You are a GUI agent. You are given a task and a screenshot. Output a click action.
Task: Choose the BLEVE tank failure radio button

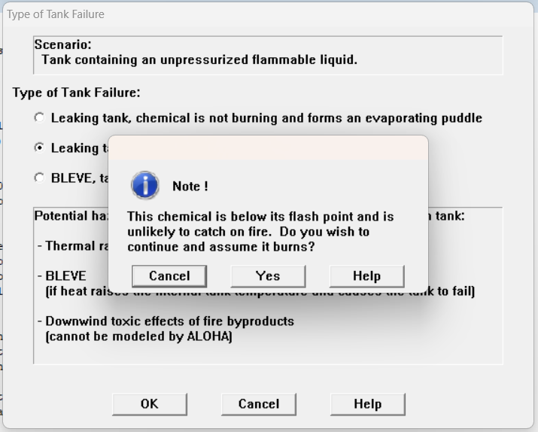click(39, 178)
